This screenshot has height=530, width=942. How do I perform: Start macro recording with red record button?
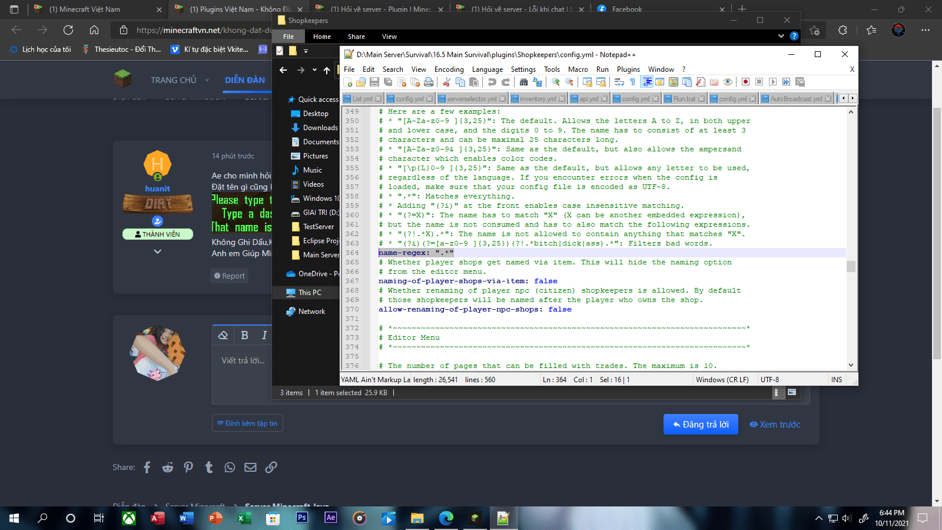[745, 82]
